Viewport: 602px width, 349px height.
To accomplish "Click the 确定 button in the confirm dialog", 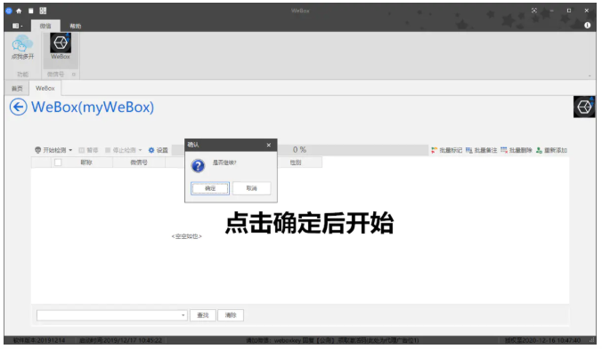I will (x=210, y=188).
